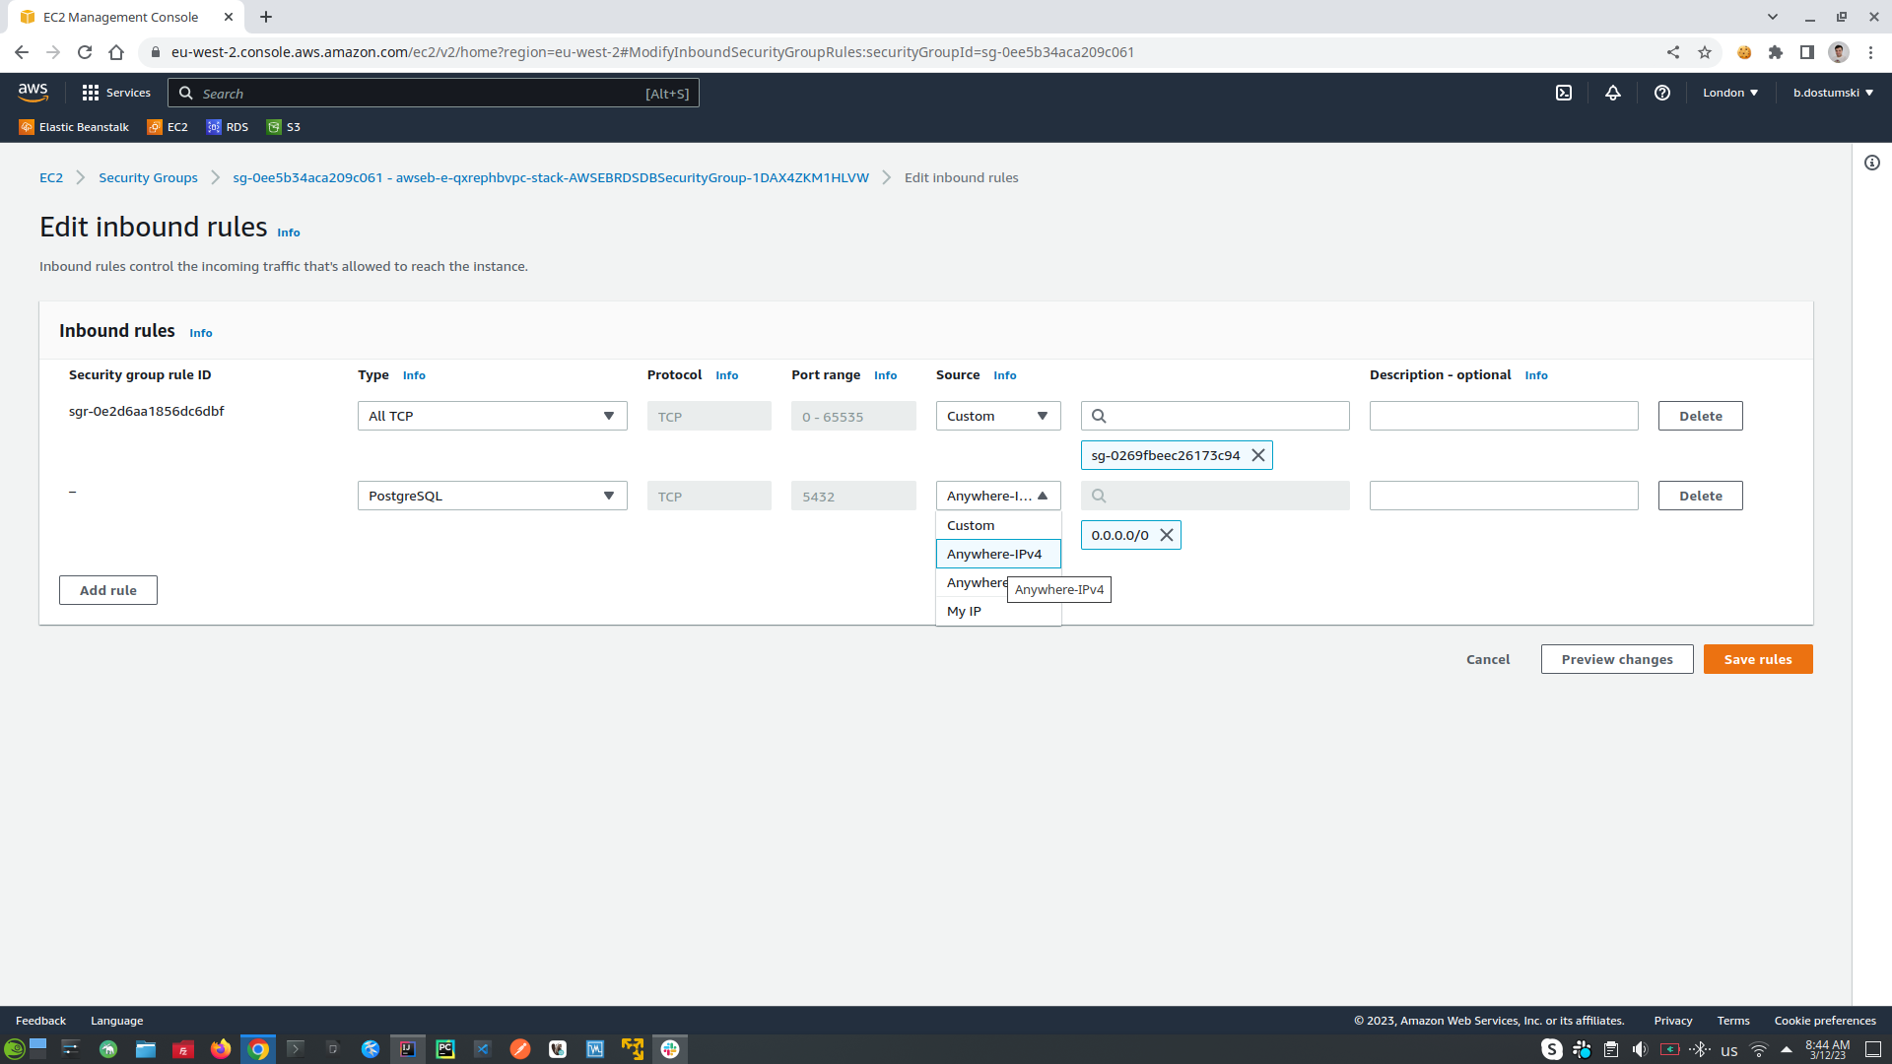
Task: Click the AWS services grid icon
Action: 90,93
